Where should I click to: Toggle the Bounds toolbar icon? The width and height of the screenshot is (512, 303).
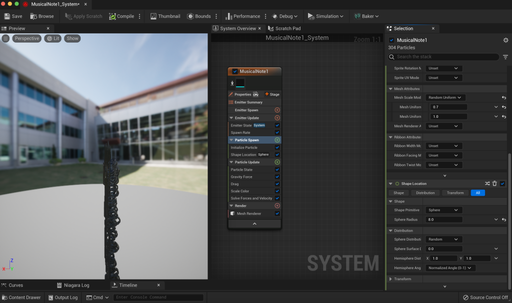[190, 16]
